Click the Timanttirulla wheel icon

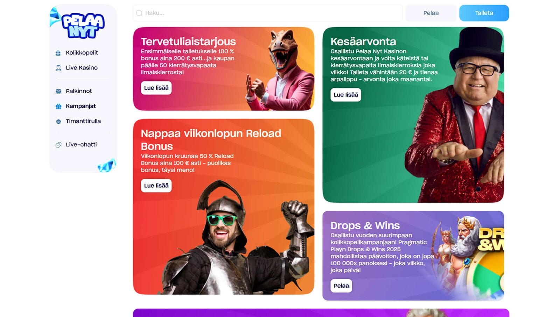tap(58, 121)
